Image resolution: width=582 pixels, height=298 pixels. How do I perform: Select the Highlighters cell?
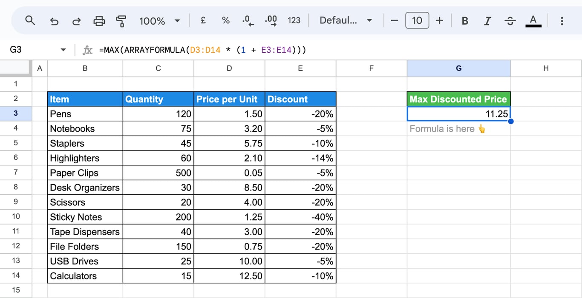coord(85,158)
